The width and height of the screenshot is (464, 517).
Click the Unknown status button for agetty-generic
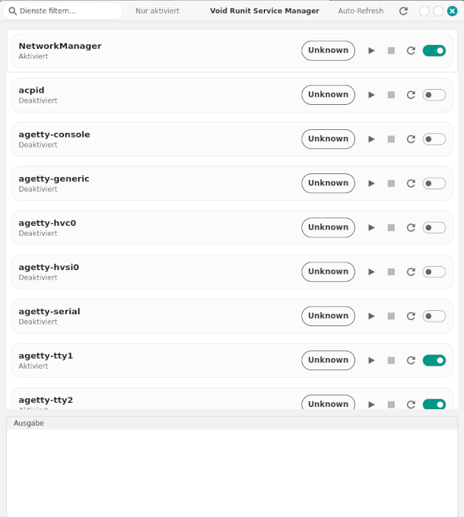tap(328, 183)
